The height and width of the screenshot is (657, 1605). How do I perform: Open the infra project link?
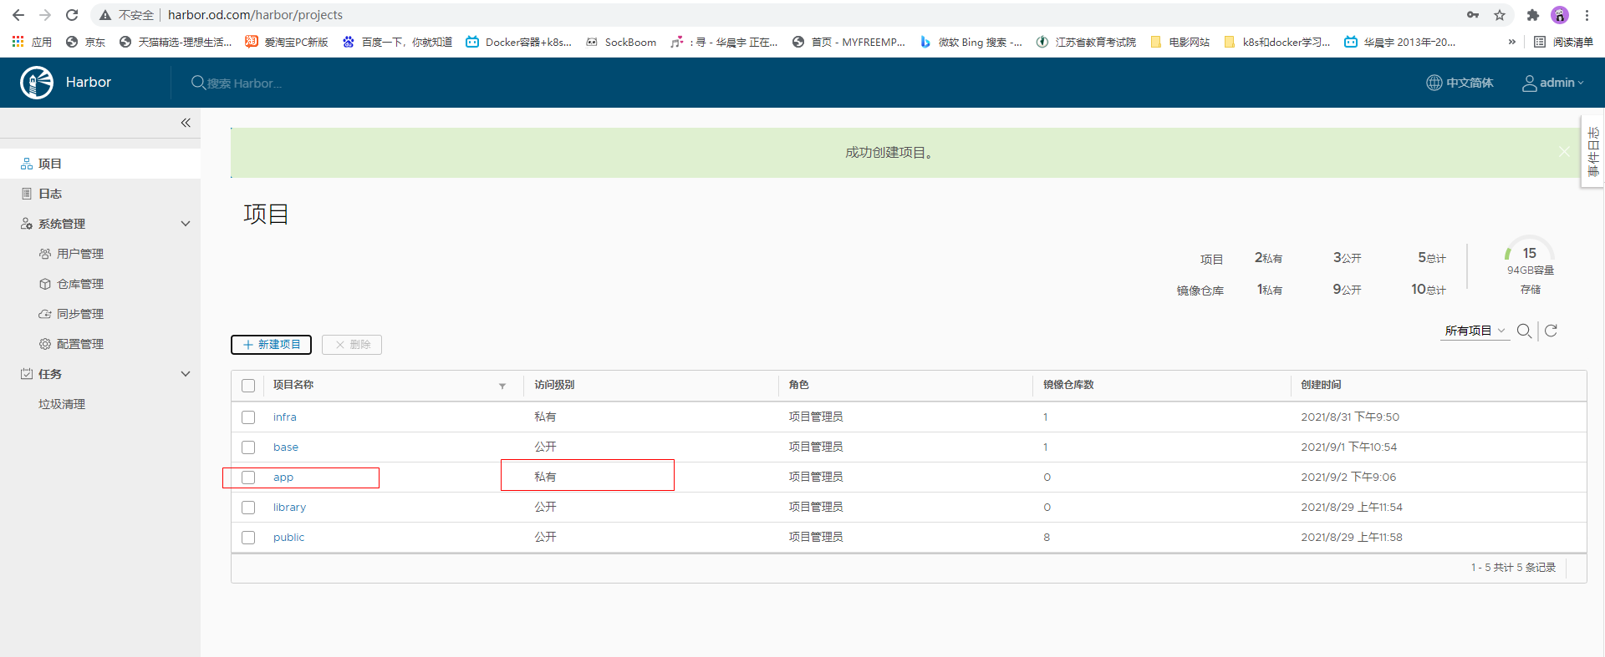click(x=284, y=417)
